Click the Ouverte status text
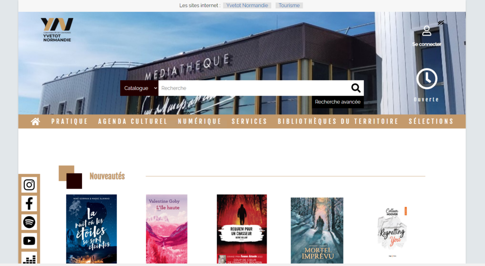 [427, 100]
